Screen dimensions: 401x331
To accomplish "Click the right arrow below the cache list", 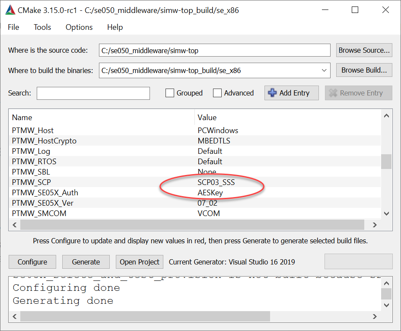I will click(374, 225).
